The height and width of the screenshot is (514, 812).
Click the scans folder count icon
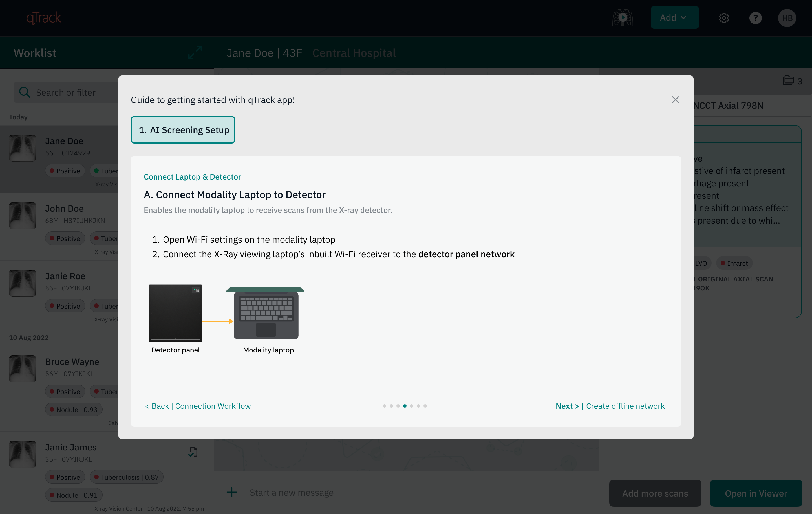coord(788,81)
